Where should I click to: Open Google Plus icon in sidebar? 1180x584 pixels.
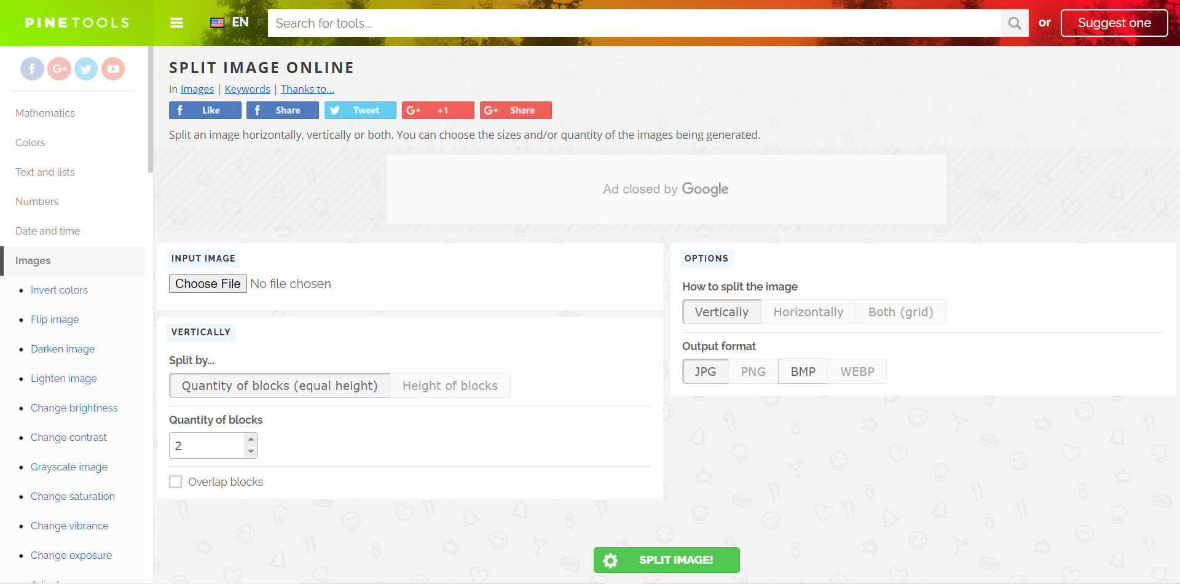tap(60, 69)
